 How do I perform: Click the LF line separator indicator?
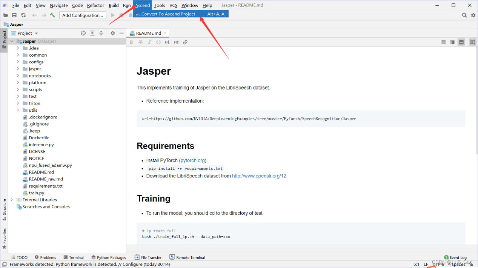coord(426,264)
